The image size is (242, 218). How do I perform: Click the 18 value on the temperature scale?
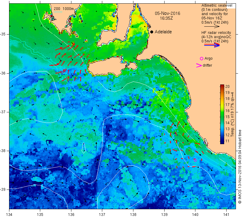click(x=227, y=99)
